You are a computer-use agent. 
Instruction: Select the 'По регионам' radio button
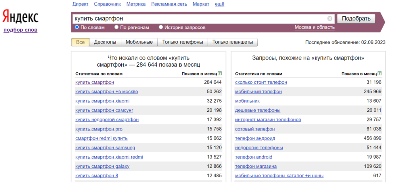coord(117,27)
